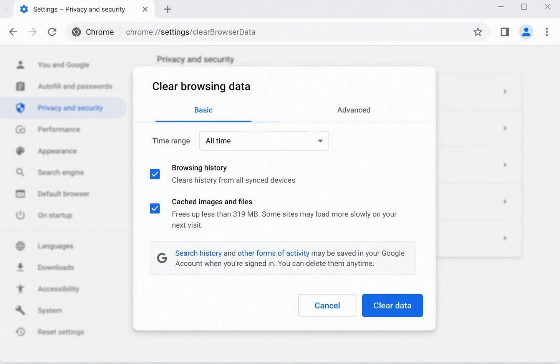The height and width of the screenshot is (364, 560).
Task: Open Accessibility settings
Action: point(58,289)
